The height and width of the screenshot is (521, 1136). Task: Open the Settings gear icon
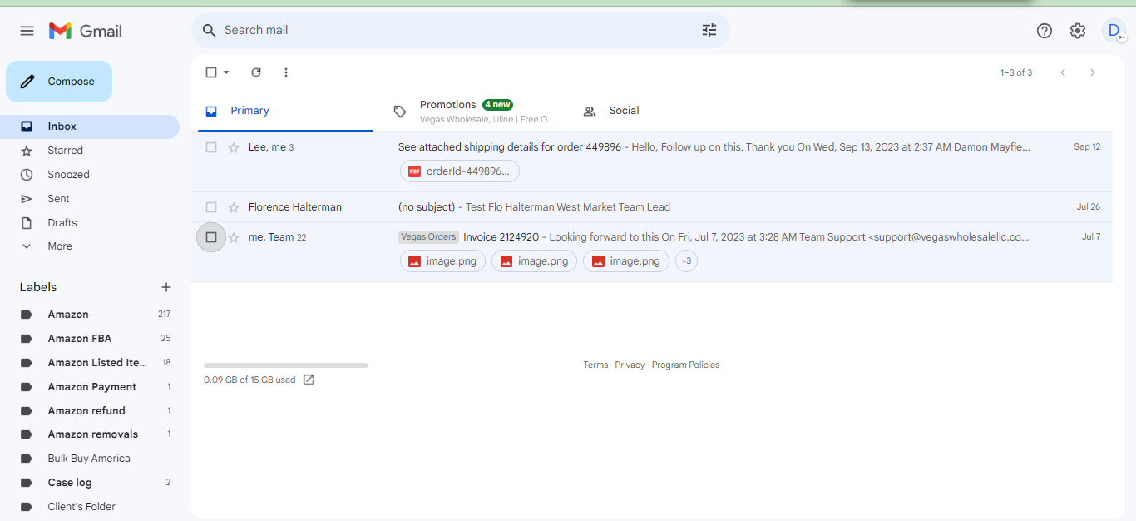coord(1078,31)
